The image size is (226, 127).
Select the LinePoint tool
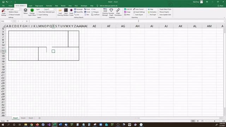pos(95,15)
